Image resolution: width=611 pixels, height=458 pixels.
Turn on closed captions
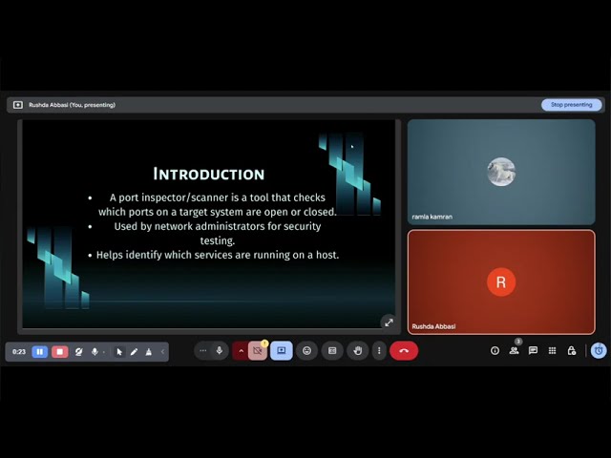(x=332, y=350)
